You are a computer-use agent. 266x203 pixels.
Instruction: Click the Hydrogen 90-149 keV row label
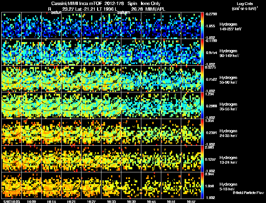(229, 53)
